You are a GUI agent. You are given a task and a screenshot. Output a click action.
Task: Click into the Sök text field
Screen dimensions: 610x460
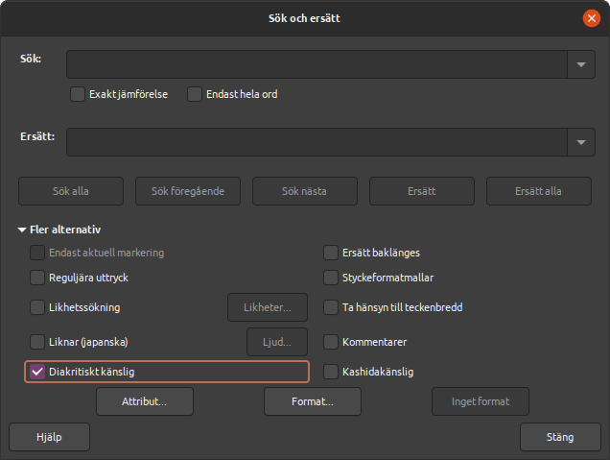[x=317, y=64]
